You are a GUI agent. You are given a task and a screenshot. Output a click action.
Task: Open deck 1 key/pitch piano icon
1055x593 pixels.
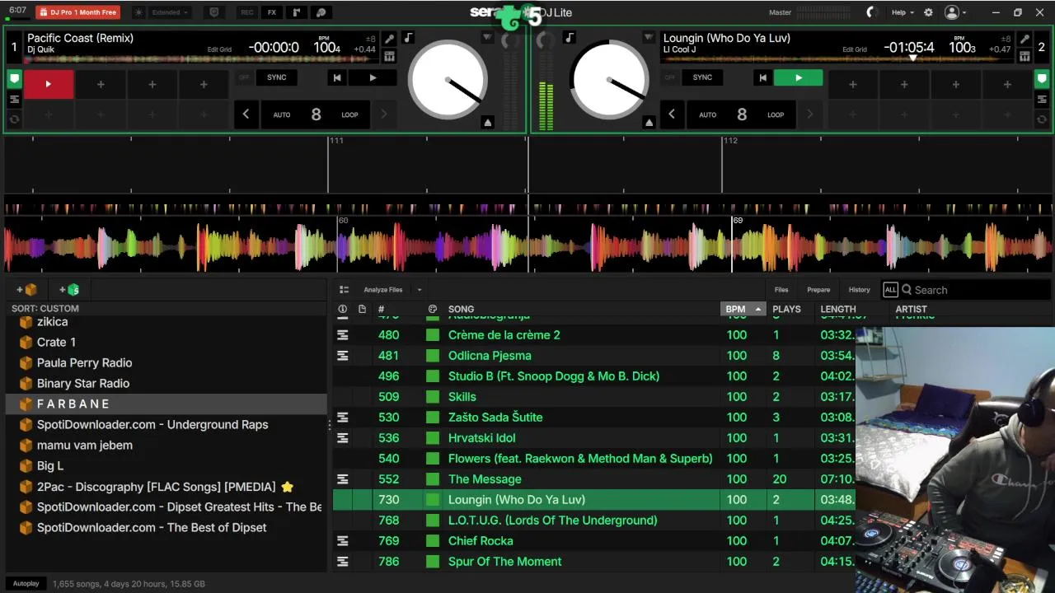point(389,57)
